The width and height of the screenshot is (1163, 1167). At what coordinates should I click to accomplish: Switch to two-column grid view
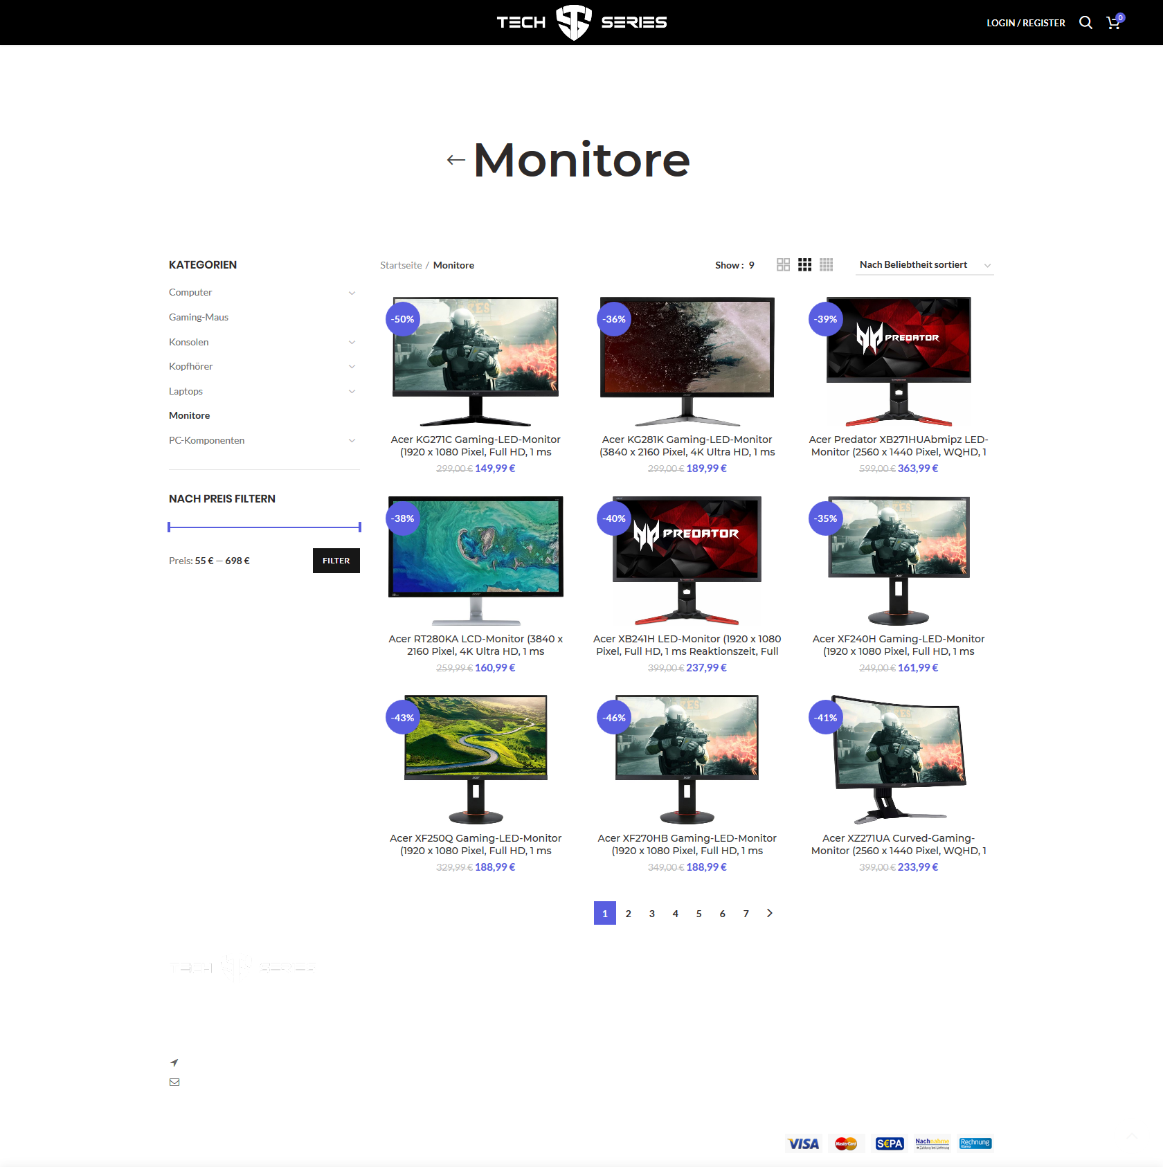pos(783,265)
